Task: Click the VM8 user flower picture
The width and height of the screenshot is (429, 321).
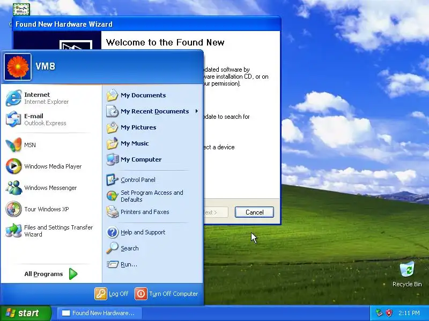Action: click(18, 67)
